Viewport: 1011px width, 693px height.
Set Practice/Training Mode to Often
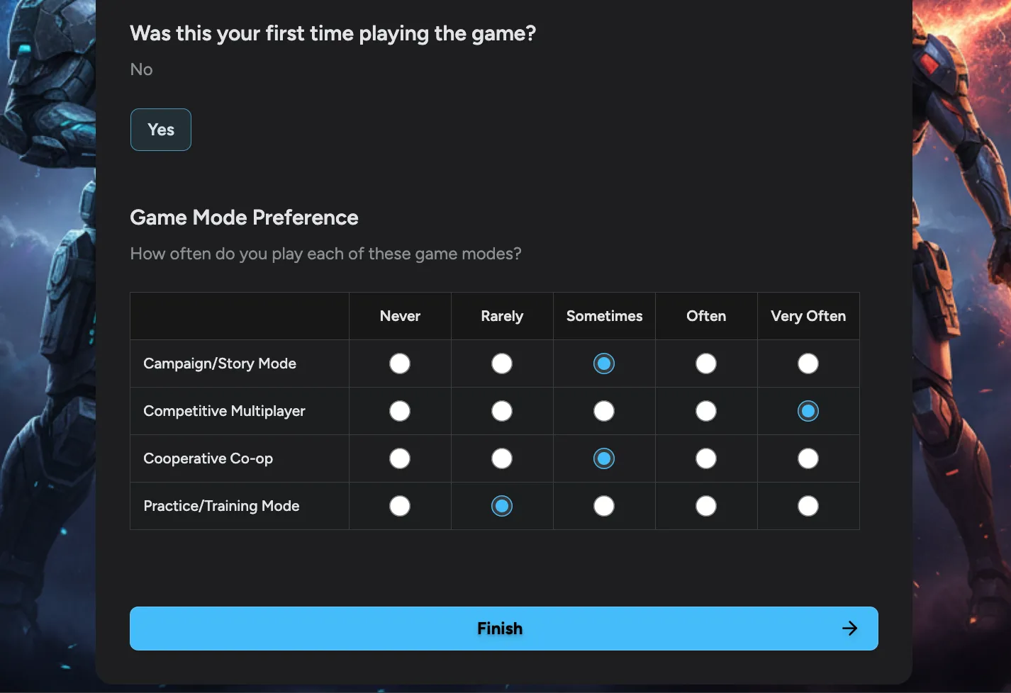tap(706, 506)
